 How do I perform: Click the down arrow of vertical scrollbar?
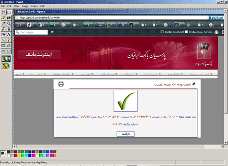click(x=226, y=143)
